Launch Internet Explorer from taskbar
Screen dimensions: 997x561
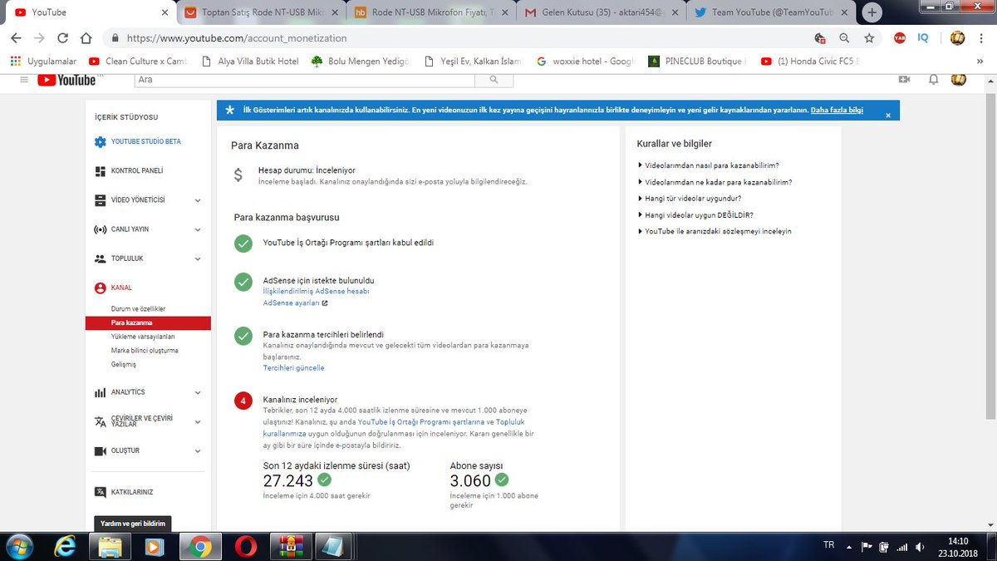[x=66, y=546]
